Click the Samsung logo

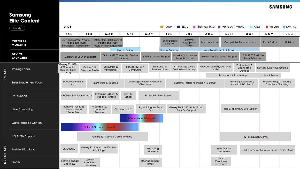[280, 7]
